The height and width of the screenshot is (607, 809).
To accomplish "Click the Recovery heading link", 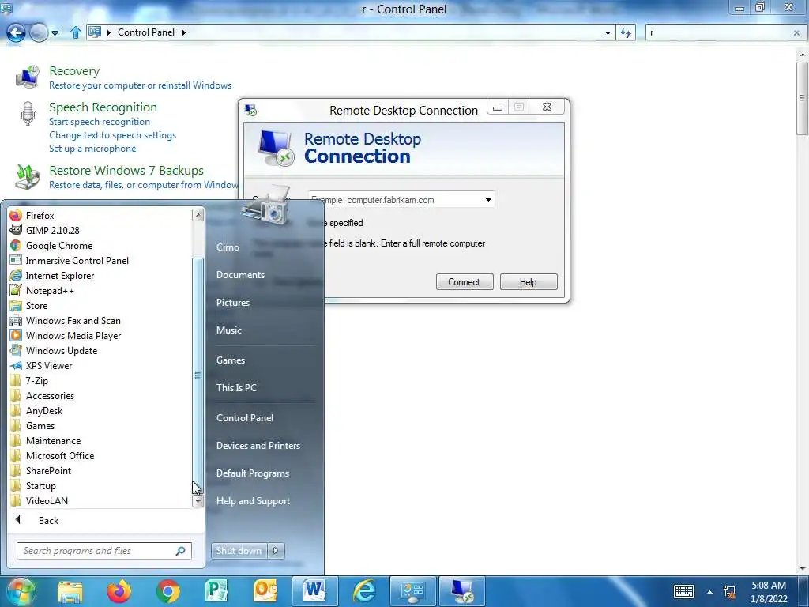I will (x=74, y=70).
